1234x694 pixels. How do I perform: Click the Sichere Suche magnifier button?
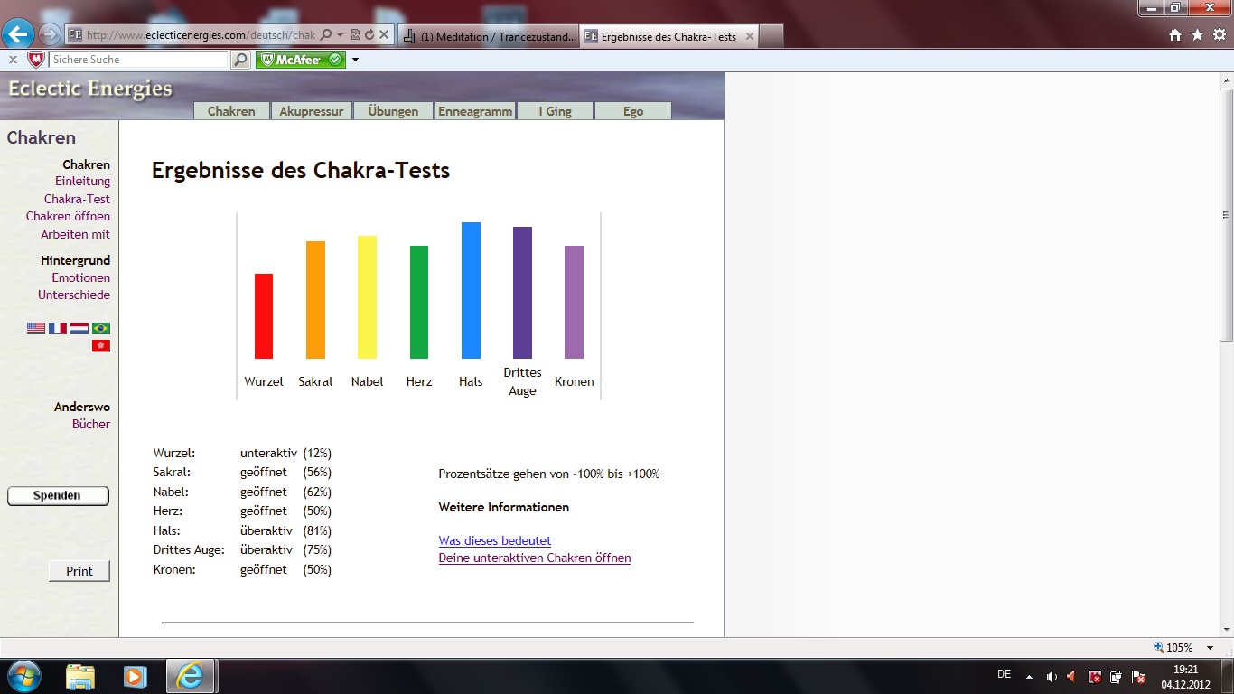(240, 60)
